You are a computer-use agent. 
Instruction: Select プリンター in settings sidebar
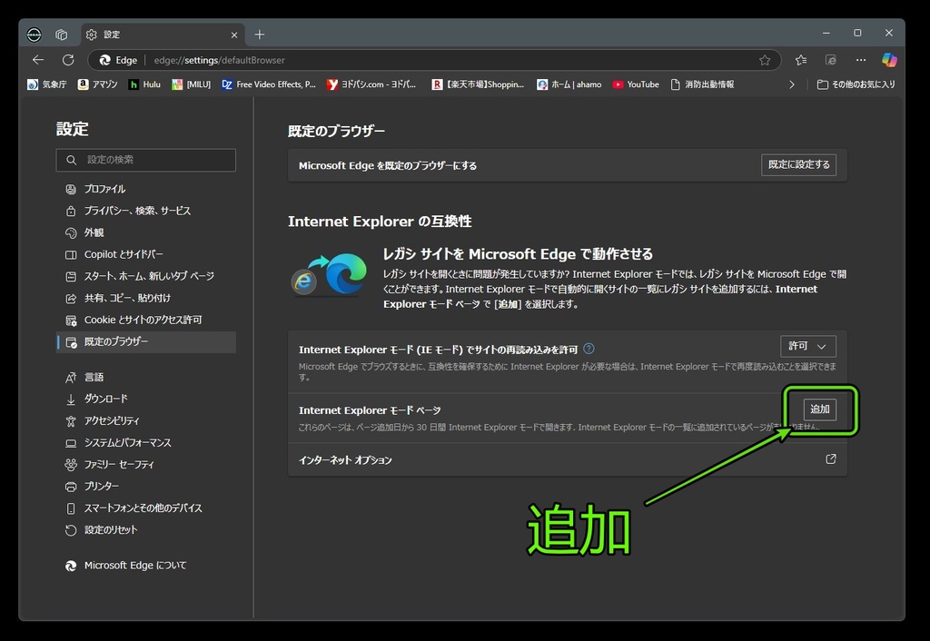pos(146,486)
